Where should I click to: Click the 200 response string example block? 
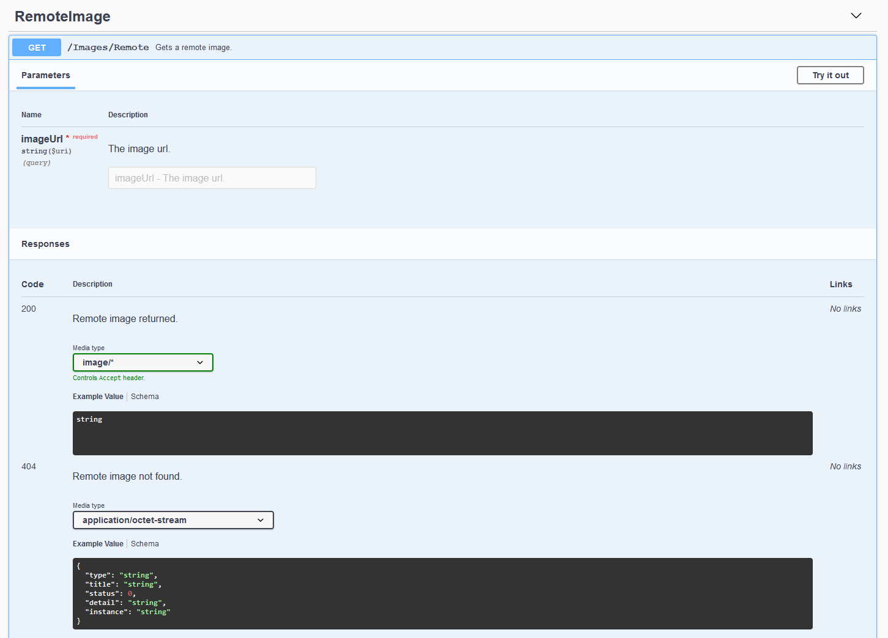442,433
